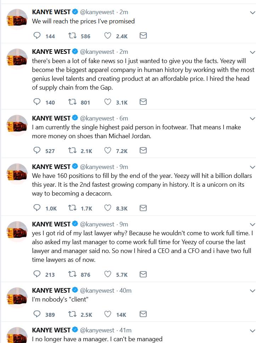
Task: Like the tweet about fake news and Gap
Action: coord(108,102)
